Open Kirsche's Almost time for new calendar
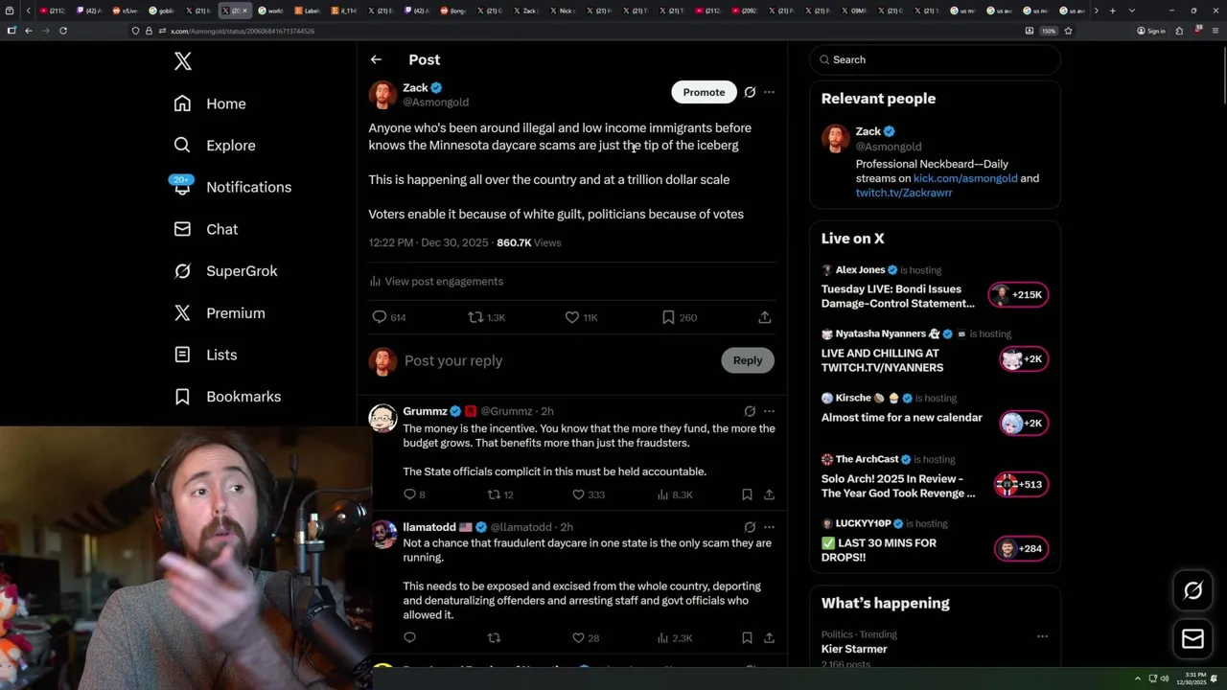1227x690 pixels. (x=902, y=418)
